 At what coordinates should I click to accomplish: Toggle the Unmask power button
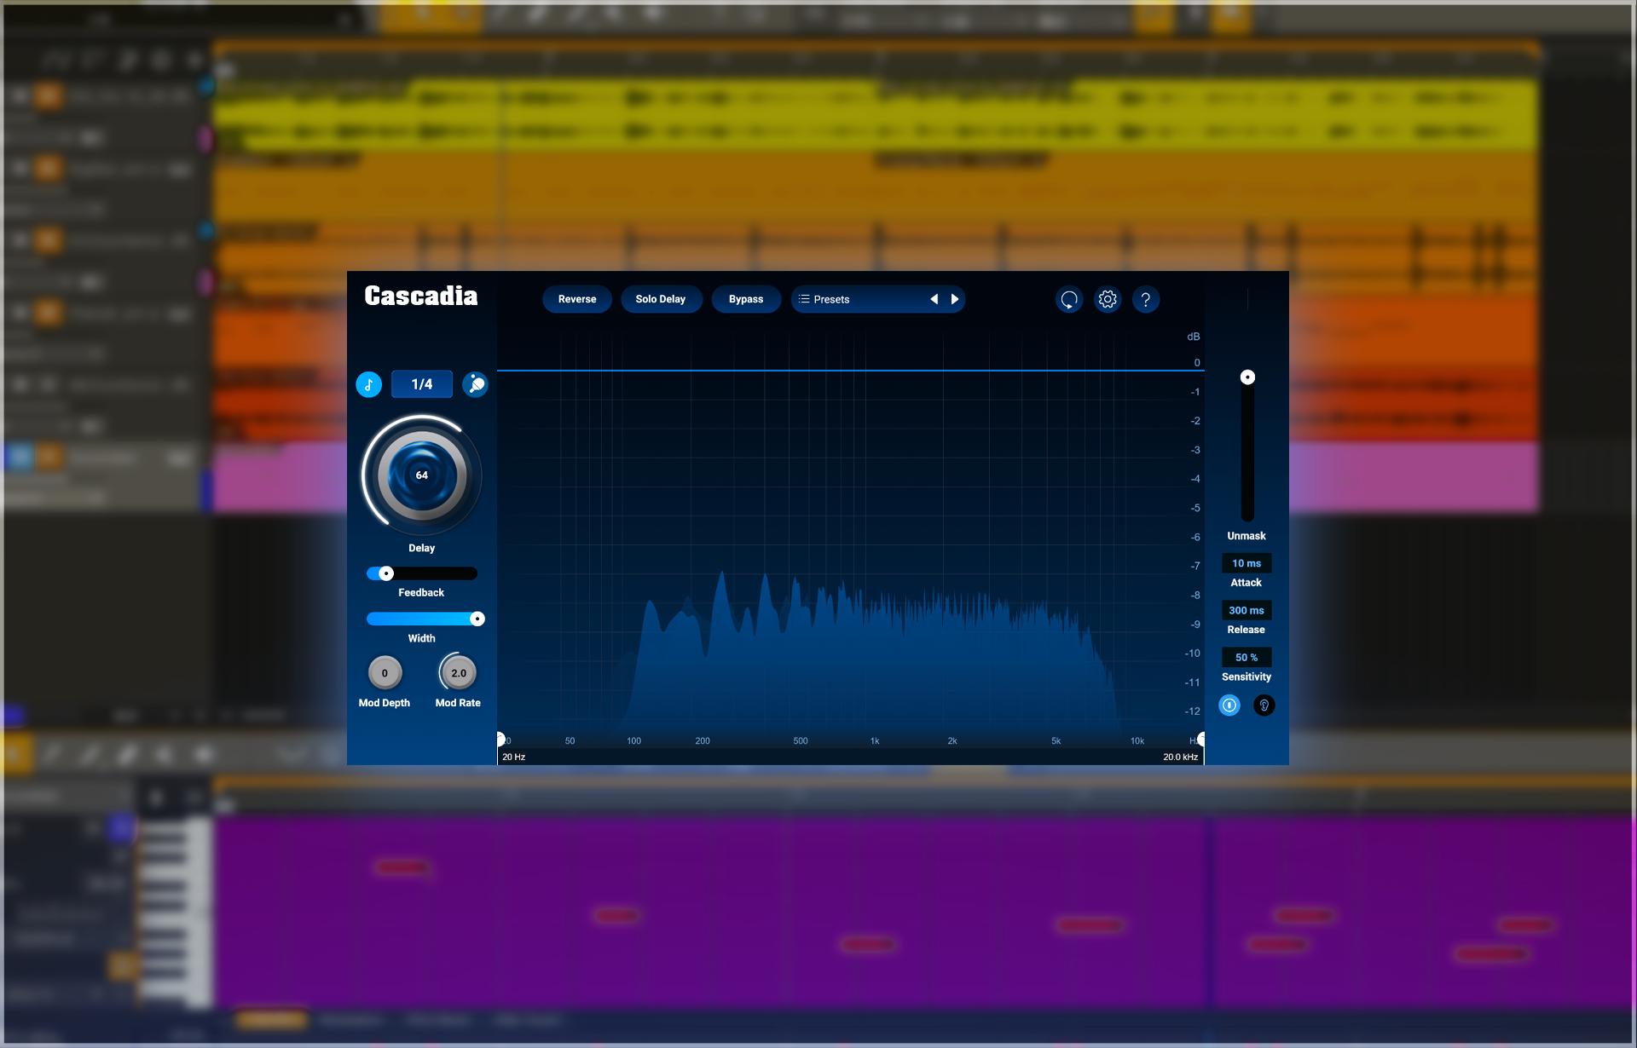click(x=1229, y=705)
